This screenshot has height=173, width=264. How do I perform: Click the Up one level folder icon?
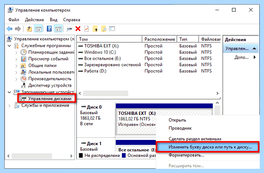point(29,29)
